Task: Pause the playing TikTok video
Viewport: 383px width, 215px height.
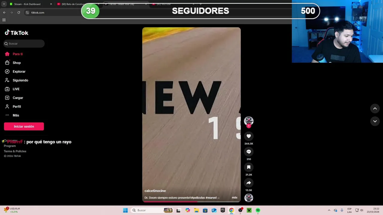Action: pyautogui.click(x=191, y=115)
